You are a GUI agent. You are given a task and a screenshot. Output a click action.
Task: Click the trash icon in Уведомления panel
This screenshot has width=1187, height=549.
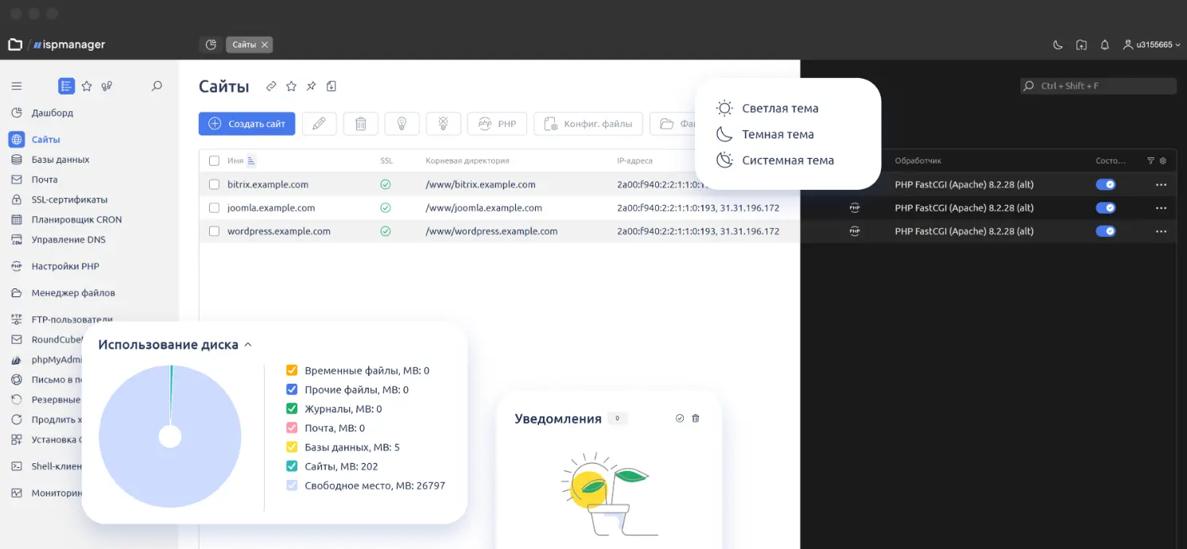coord(696,418)
